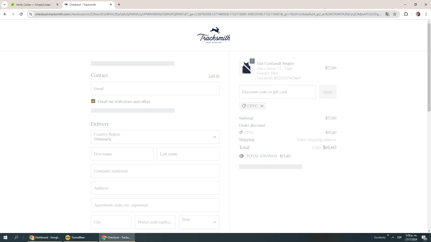Open Windows taskbar search

[x=16, y=237]
